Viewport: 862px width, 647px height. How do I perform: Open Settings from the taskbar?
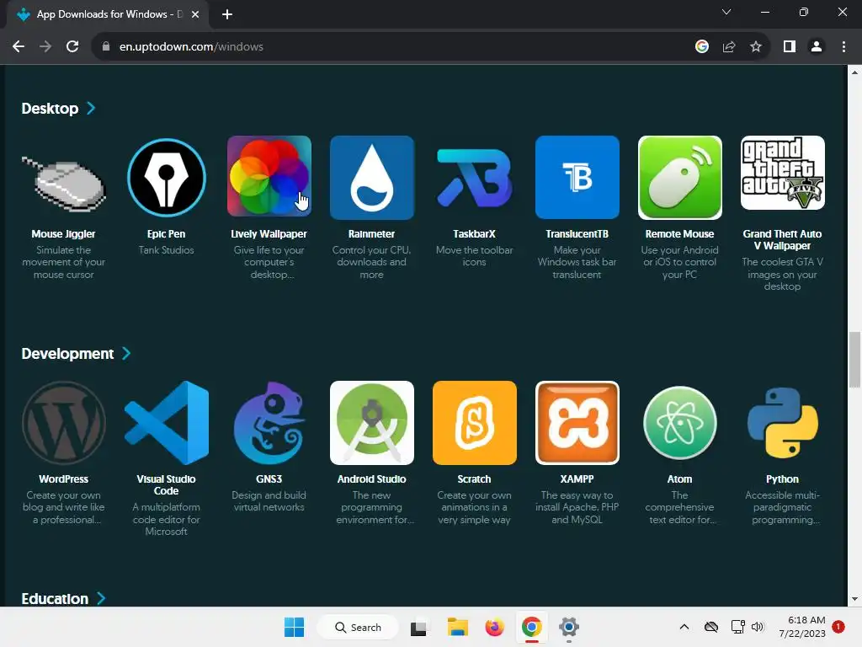click(x=568, y=627)
